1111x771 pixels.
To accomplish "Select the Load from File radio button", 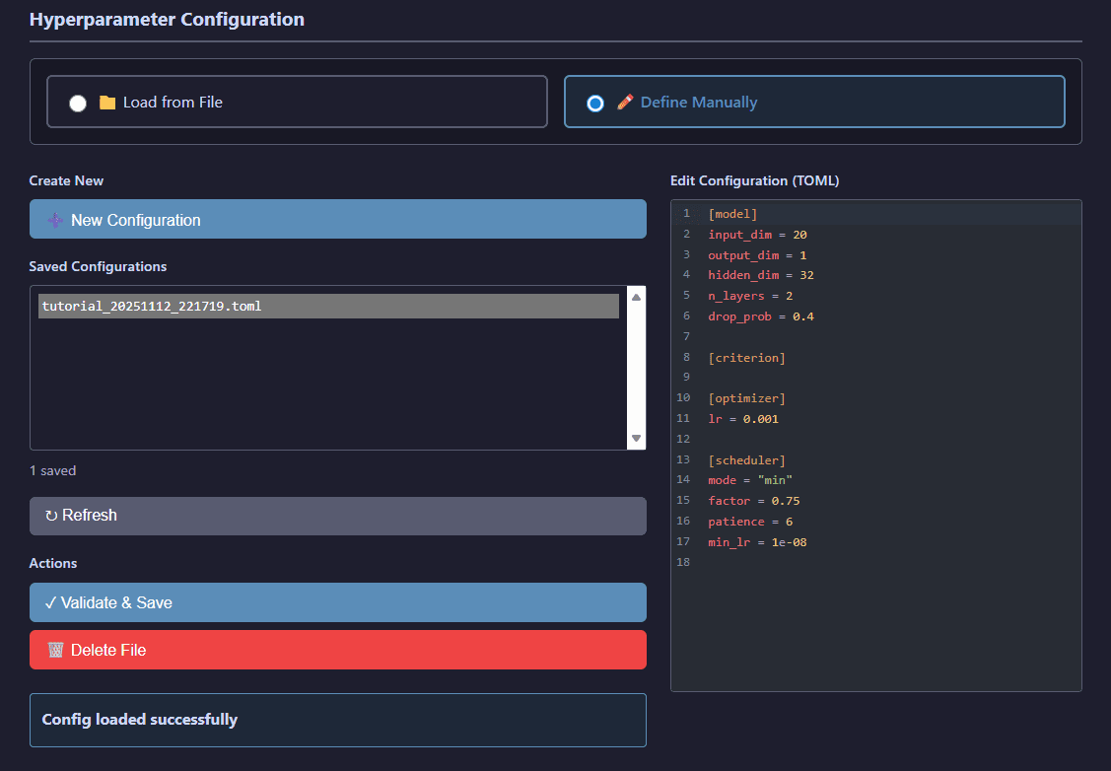I will [x=78, y=104].
